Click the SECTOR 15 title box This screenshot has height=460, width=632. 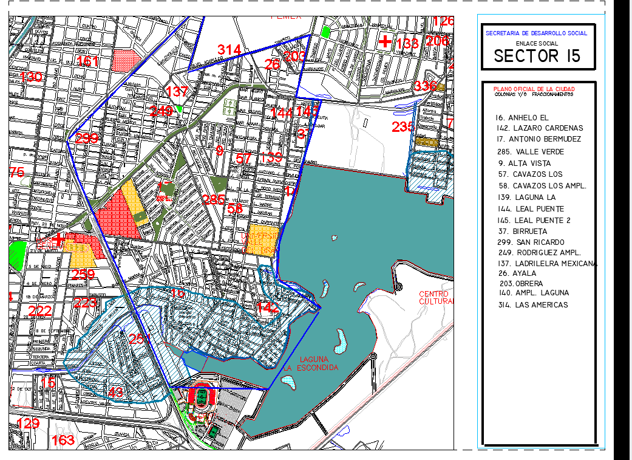click(x=537, y=48)
